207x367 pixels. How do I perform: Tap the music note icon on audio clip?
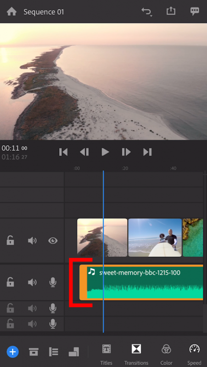(x=91, y=272)
